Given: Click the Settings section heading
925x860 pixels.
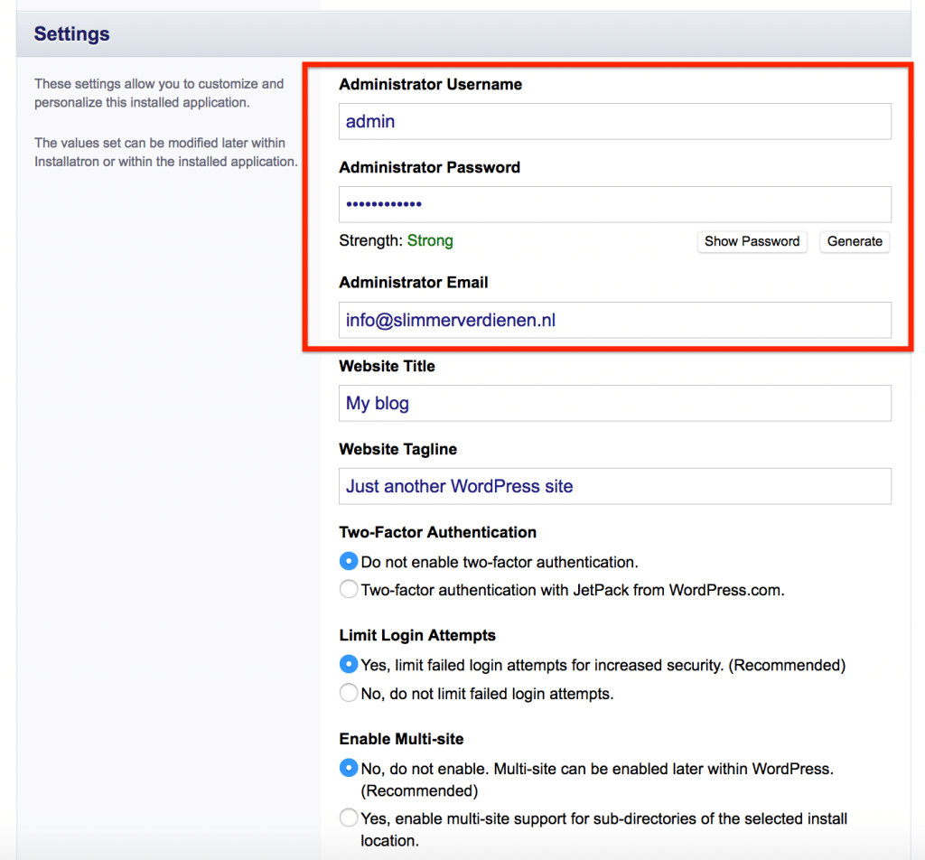Looking at the screenshot, I should 71,34.
